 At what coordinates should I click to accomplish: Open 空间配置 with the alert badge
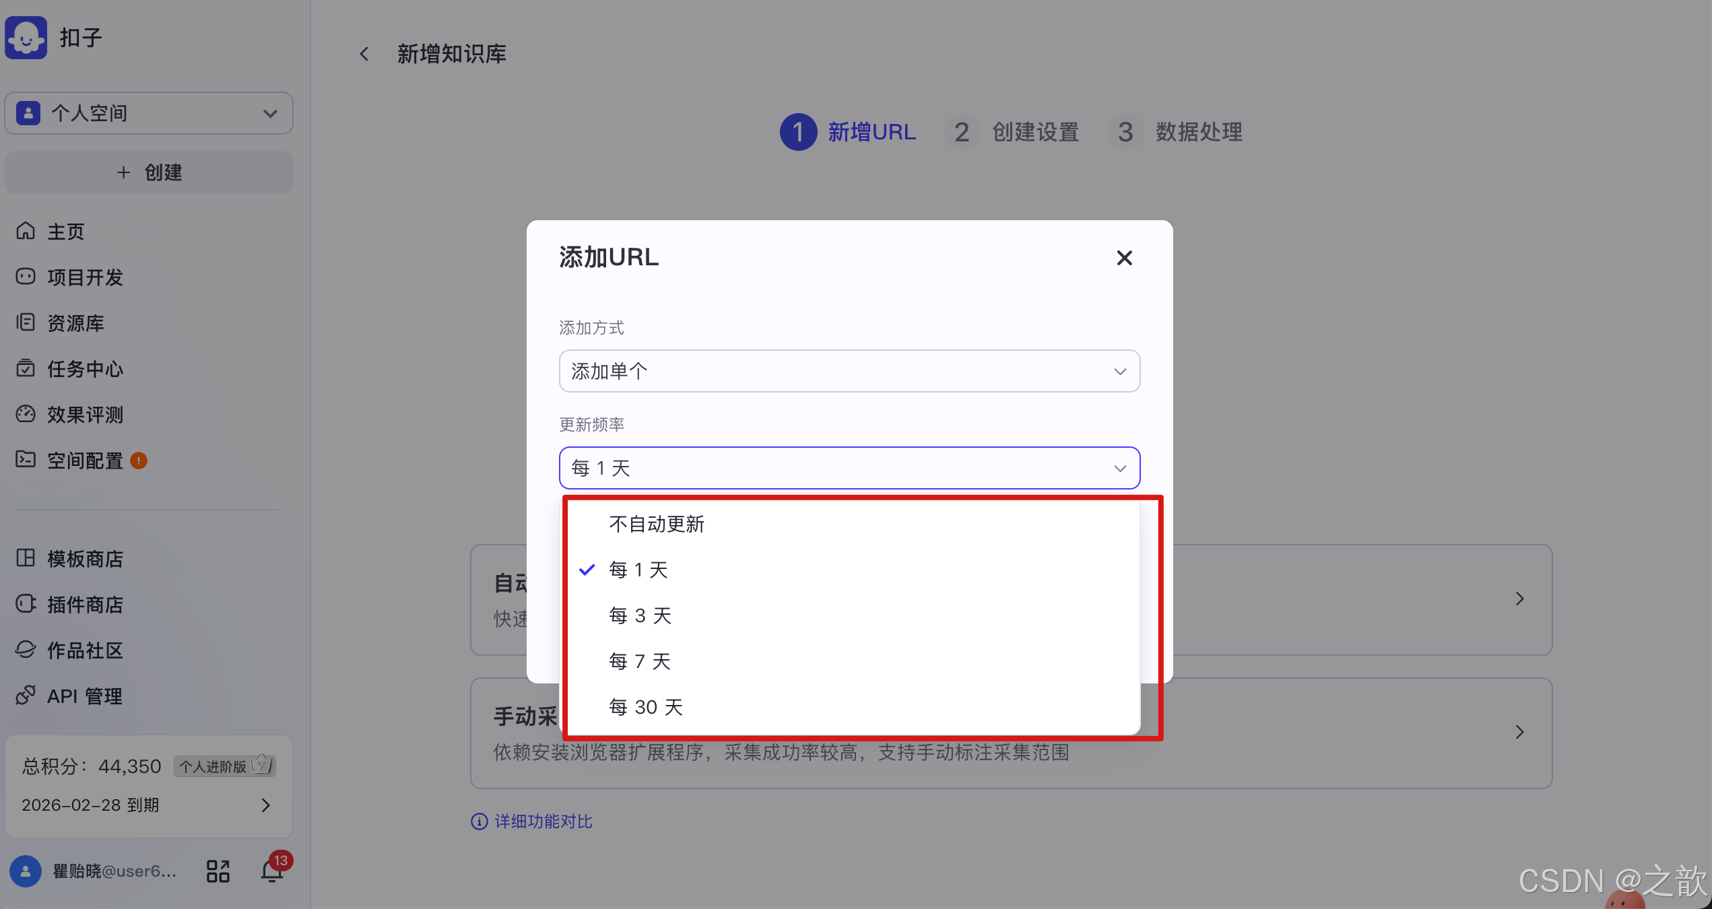[x=84, y=461]
